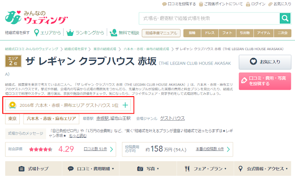Click the clip icon beside お気に入り at top
The height and width of the screenshot is (179, 295).
(271, 4)
